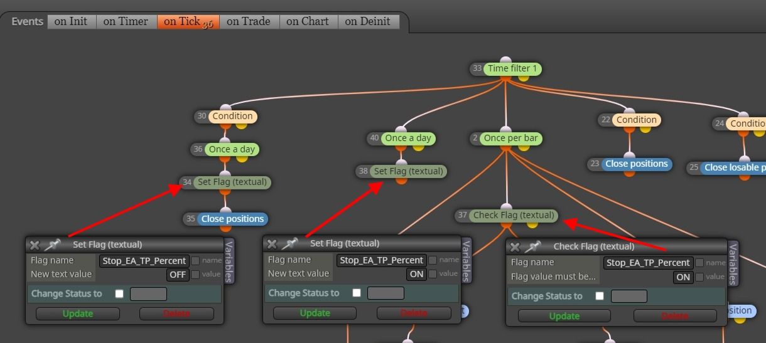The width and height of the screenshot is (766, 343).
Task: Click Delete in the OFF Set Flag panel
Action: pyautogui.click(x=176, y=314)
